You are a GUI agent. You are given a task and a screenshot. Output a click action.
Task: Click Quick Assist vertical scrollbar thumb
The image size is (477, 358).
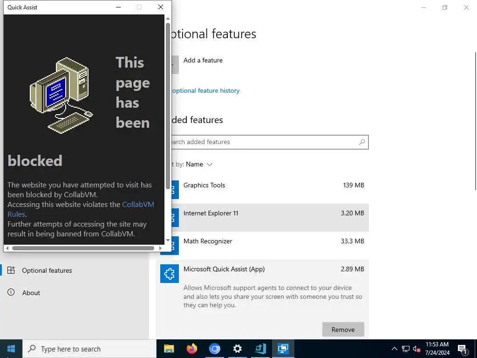[168, 106]
